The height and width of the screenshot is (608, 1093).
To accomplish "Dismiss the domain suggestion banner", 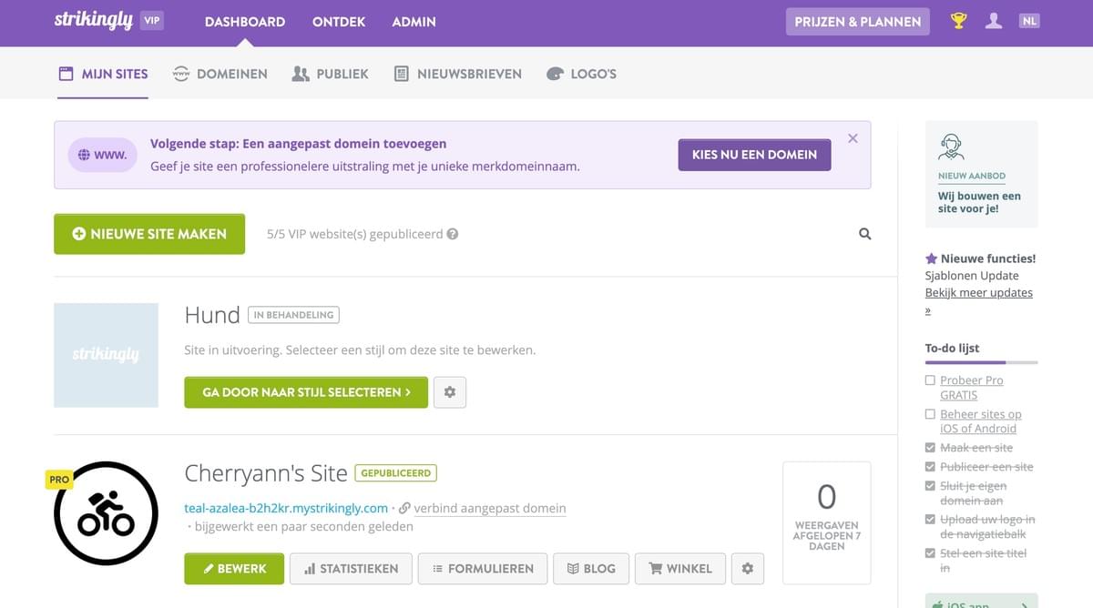I will (x=853, y=138).
